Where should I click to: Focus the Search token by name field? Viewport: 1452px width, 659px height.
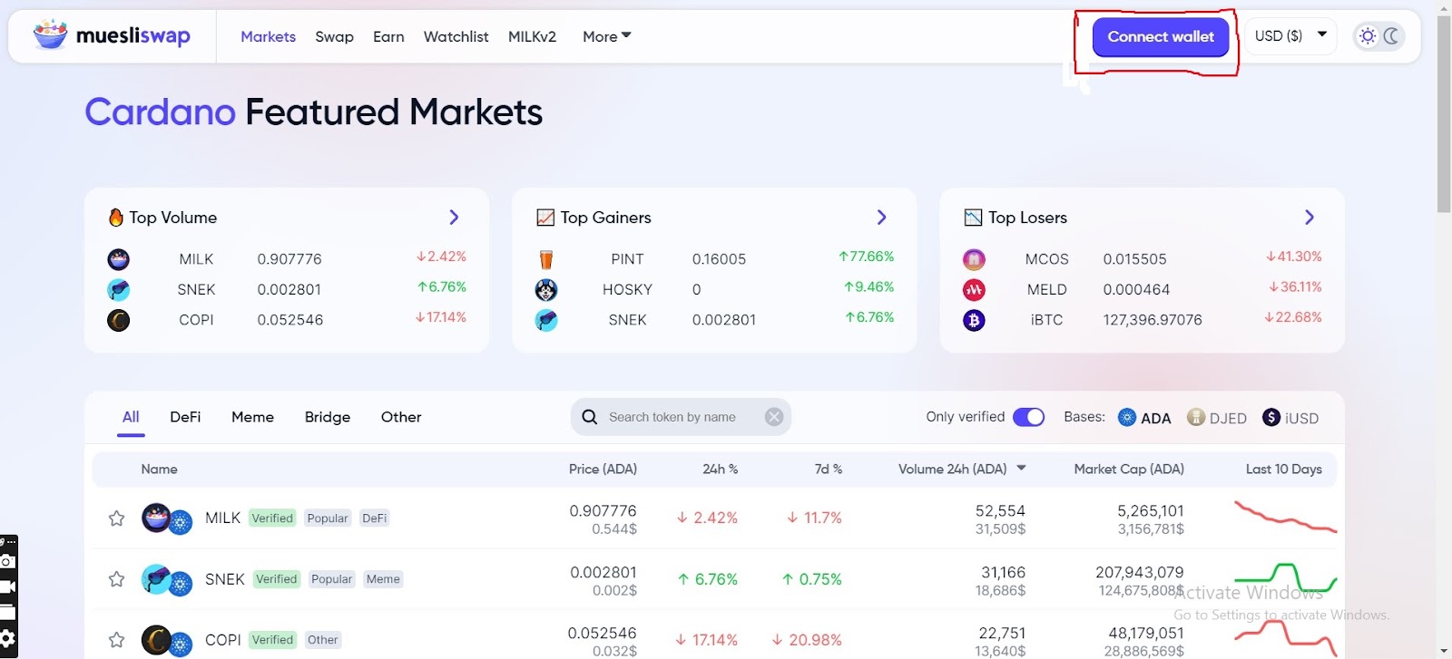click(x=681, y=417)
